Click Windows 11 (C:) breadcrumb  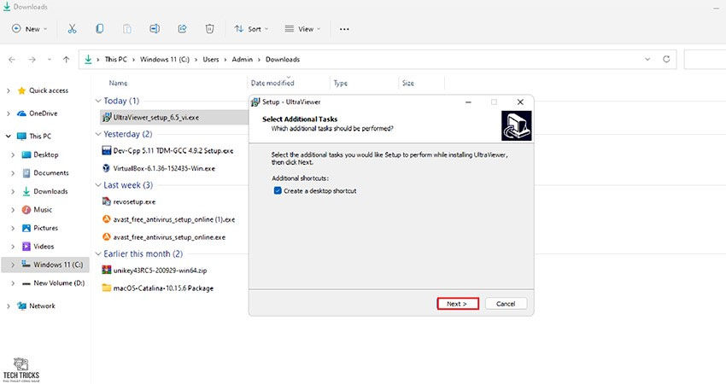click(165, 59)
